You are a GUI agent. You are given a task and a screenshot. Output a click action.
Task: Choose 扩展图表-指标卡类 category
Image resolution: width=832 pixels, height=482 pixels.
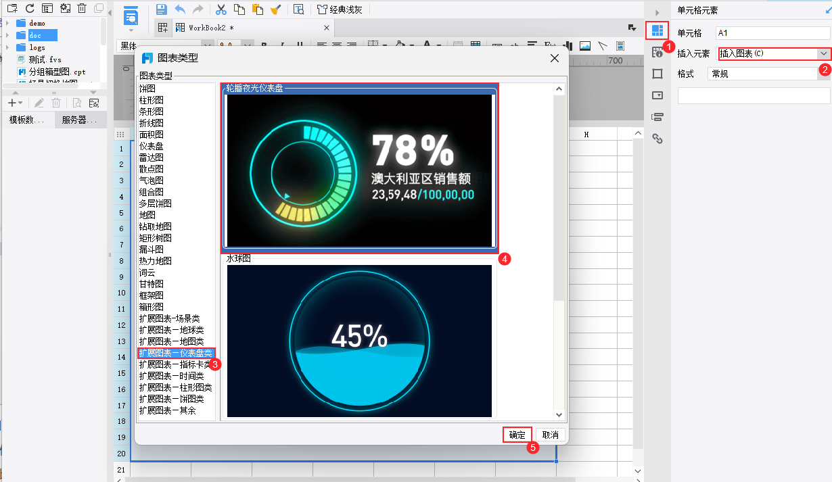pos(176,364)
